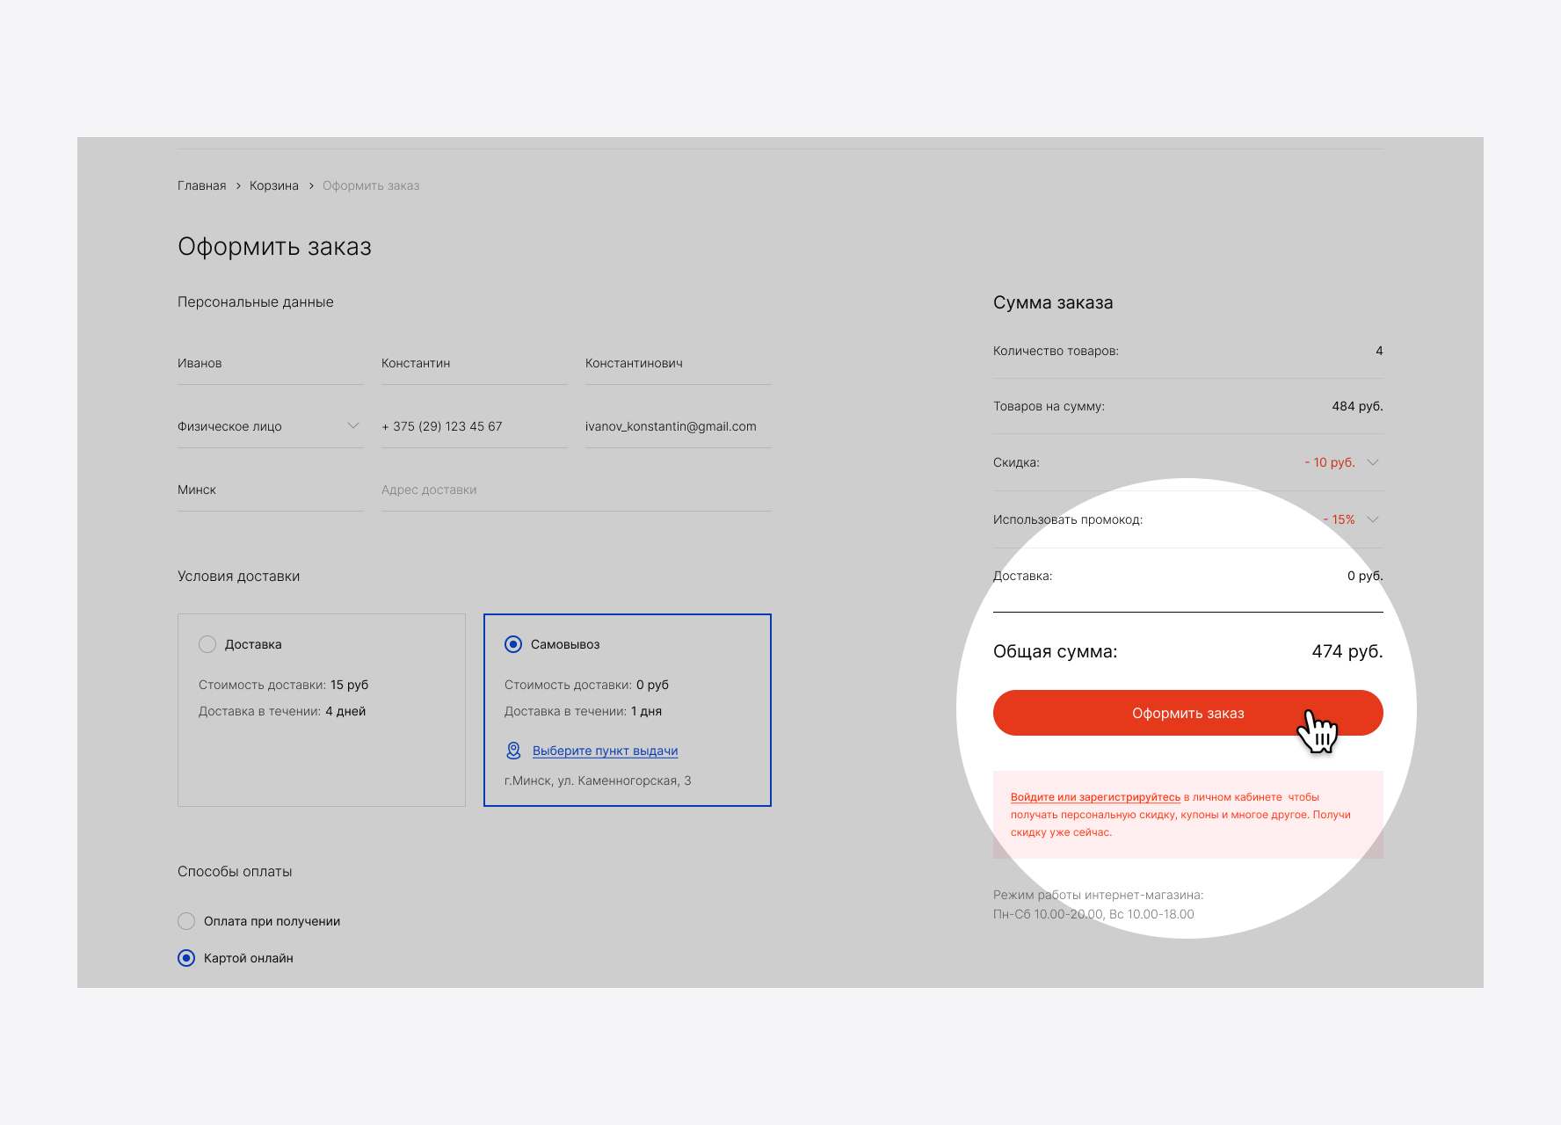
Task: Choose Картой онлайн payment option
Action: coord(186,958)
